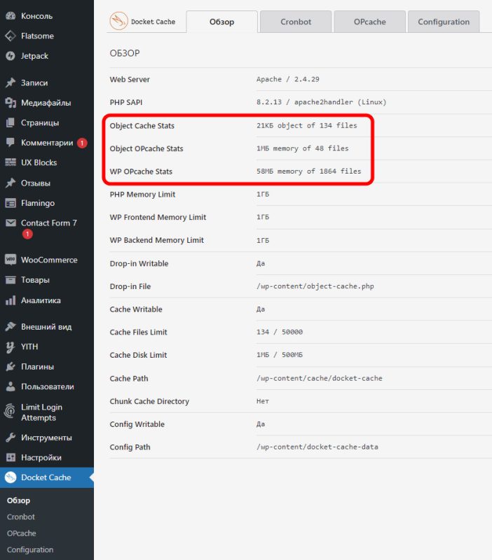Open the Настройки settings menu
The image size is (492, 560).
point(41,457)
